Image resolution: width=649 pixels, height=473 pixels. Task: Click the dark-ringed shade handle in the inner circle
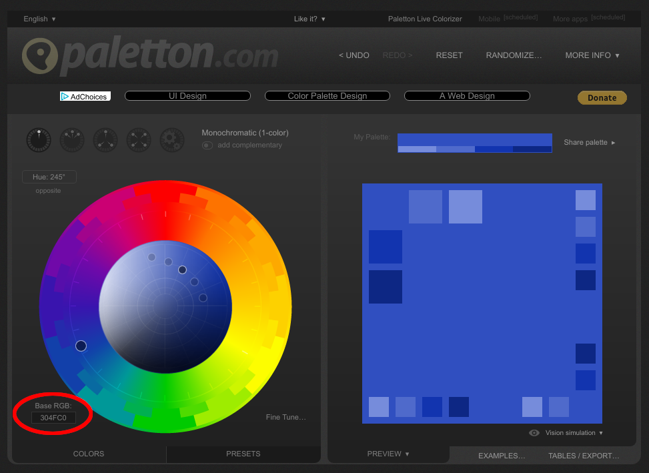click(182, 270)
